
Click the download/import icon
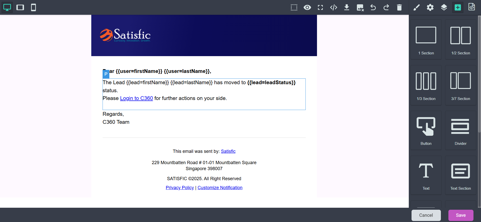click(347, 8)
